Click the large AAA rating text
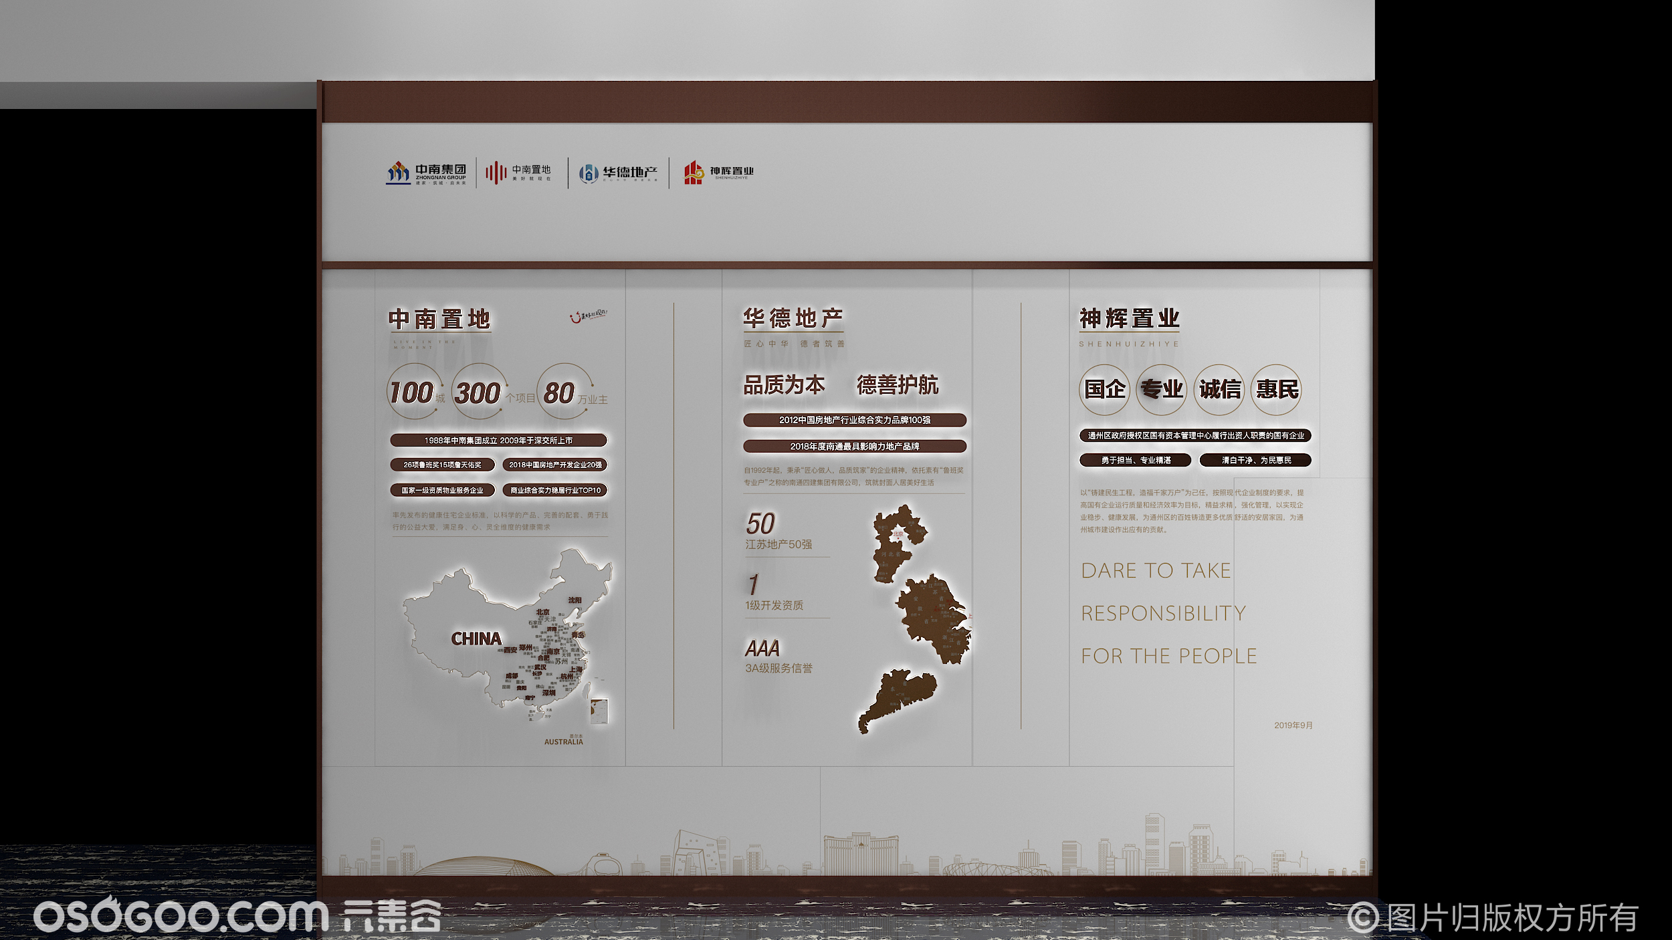This screenshot has width=1672, height=940. tap(762, 648)
